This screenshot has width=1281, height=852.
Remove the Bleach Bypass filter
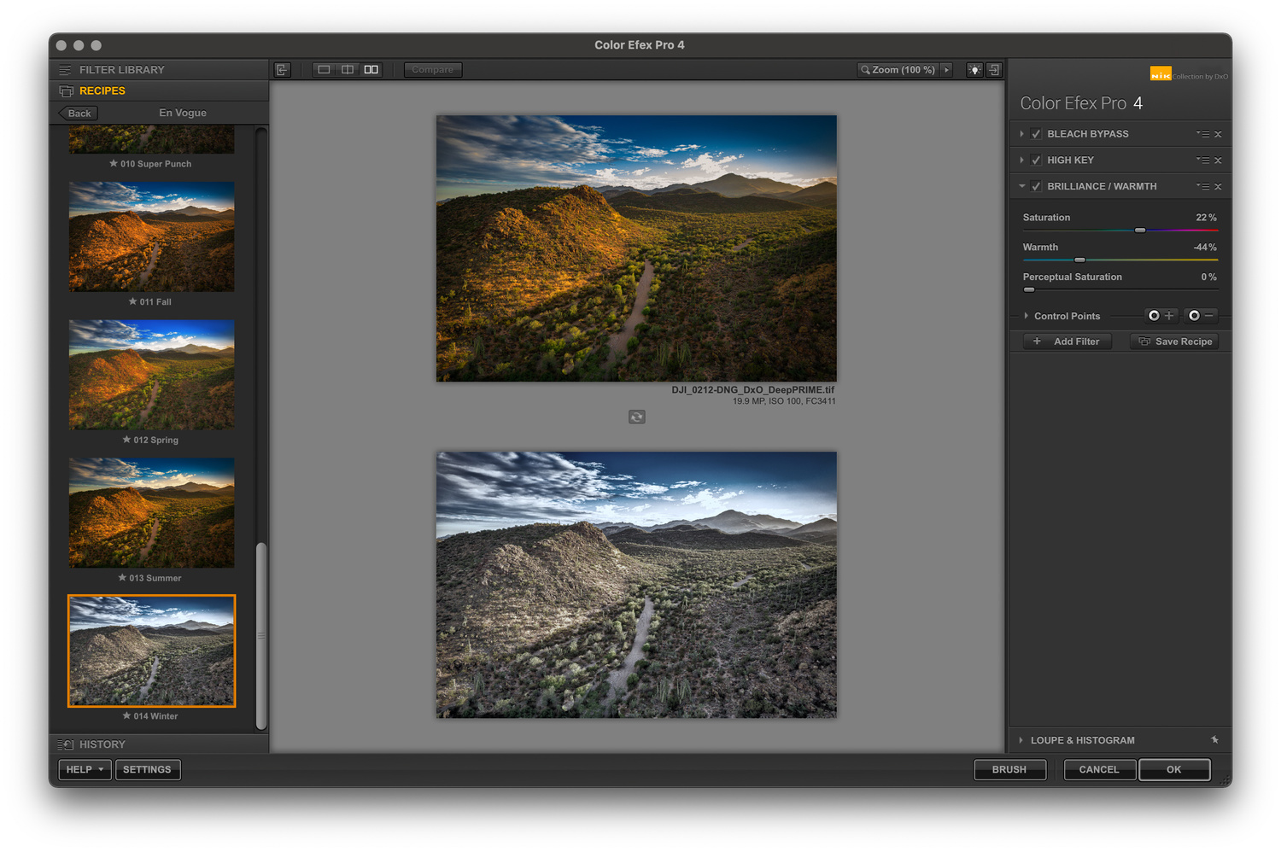[1218, 134]
